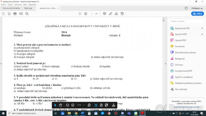Open the Redigovat tool
Screen dimensions: 206x116
point(179,59)
